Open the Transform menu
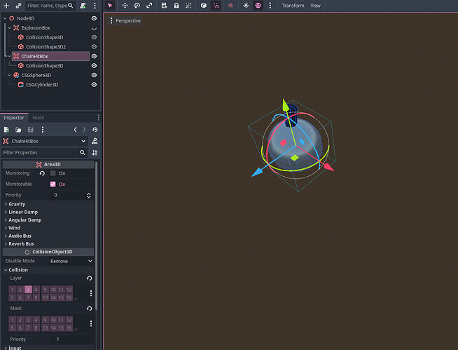 click(x=293, y=6)
